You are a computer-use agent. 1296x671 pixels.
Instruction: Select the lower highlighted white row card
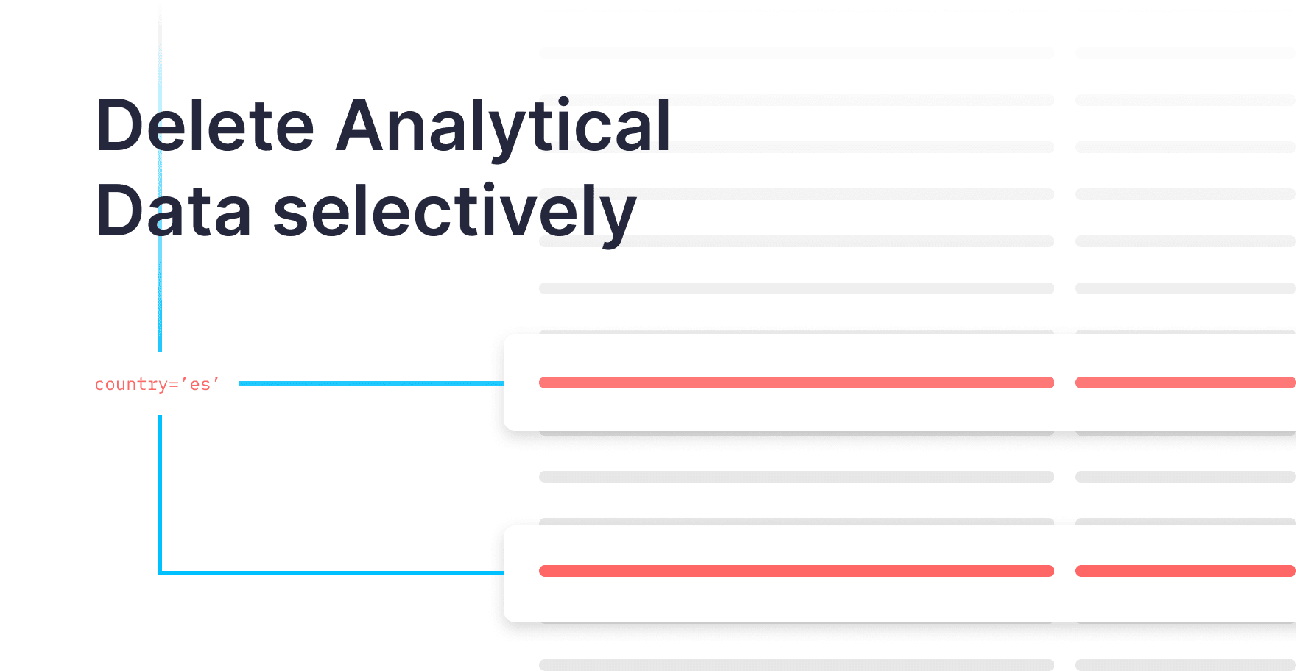point(898,600)
